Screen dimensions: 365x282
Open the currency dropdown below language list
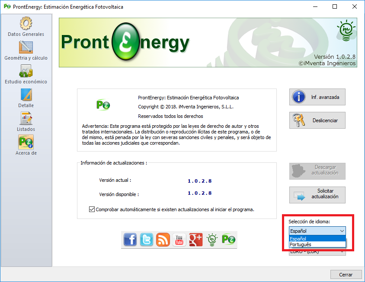[317, 253]
